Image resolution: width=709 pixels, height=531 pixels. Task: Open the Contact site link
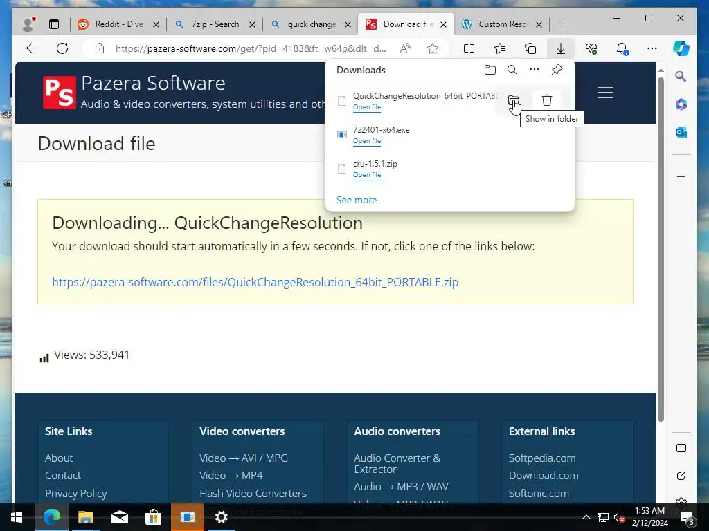pos(63,476)
